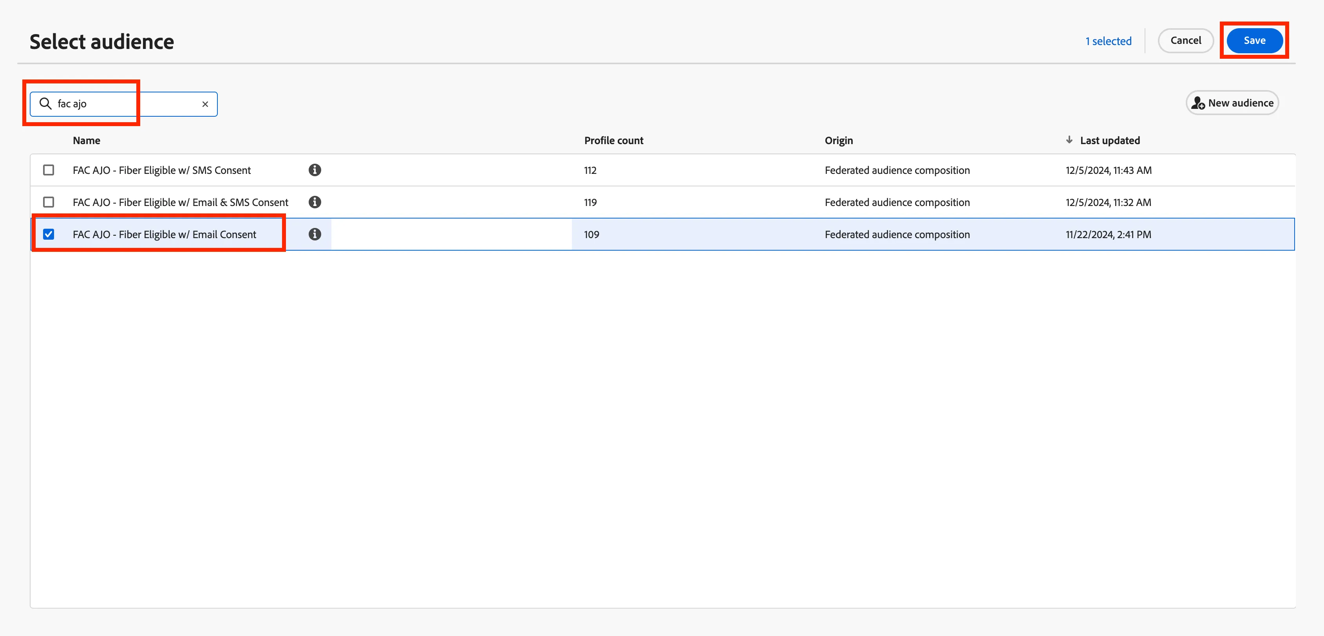The width and height of the screenshot is (1324, 636).
Task: Click date 11/22/2024, 2:41 PM
Action: coord(1108,235)
